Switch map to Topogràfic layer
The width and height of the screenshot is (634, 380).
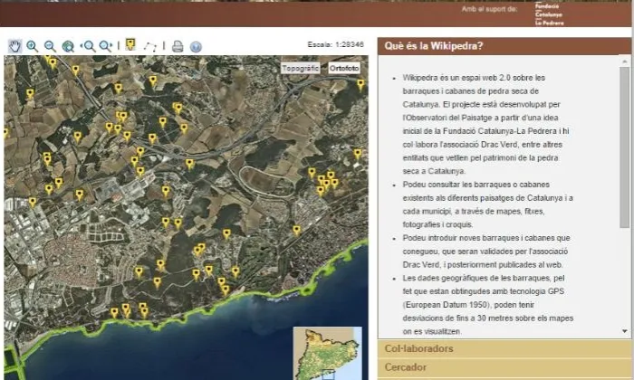coord(301,68)
